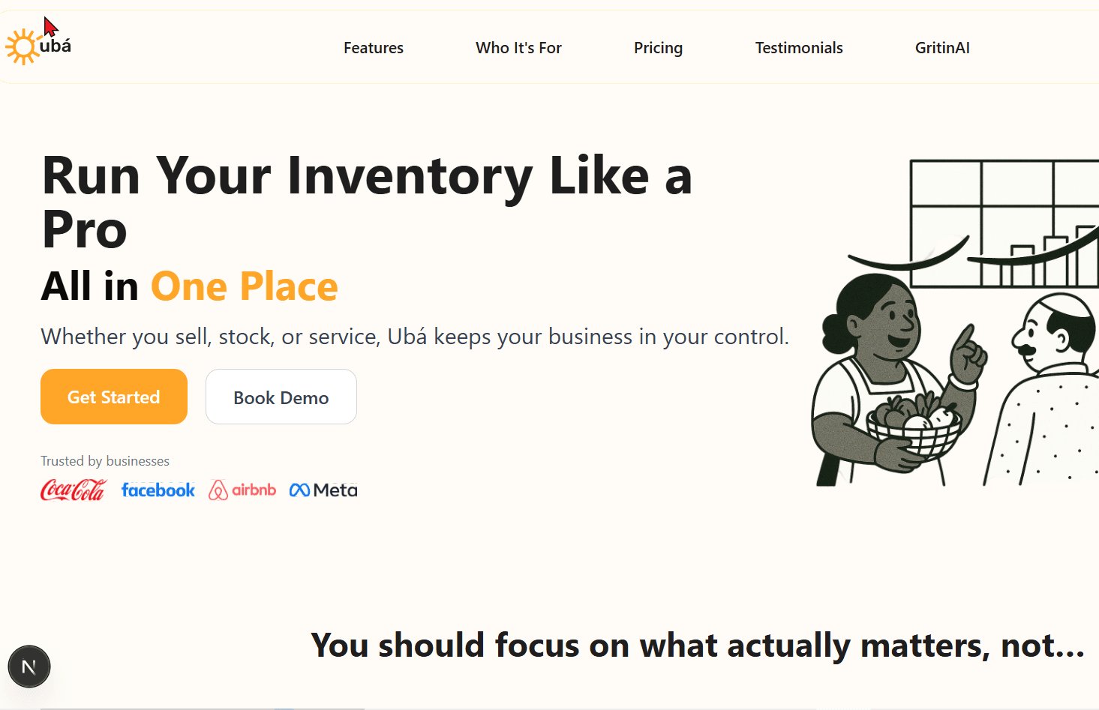The height and width of the screenshot is (710, 1099).
Task: Click the facebook brand logo
Action: coord(158,490)
